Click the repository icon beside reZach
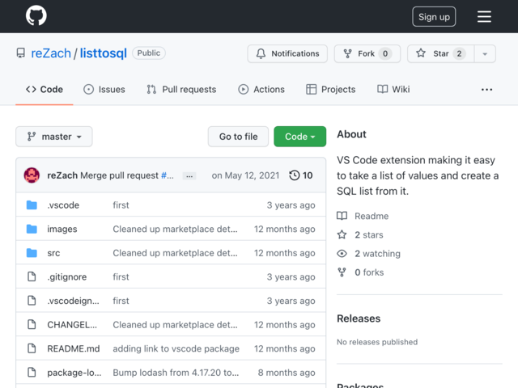 tap(20, 53)
